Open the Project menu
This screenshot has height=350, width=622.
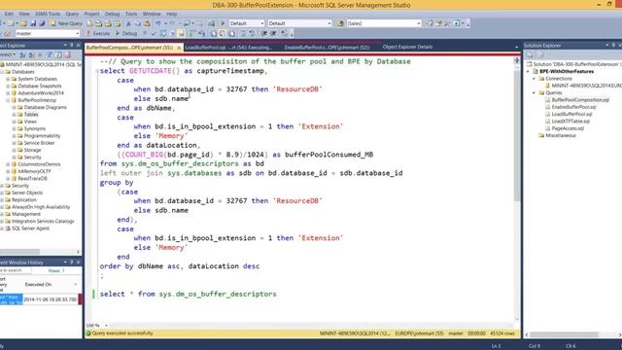pos(91,14)
